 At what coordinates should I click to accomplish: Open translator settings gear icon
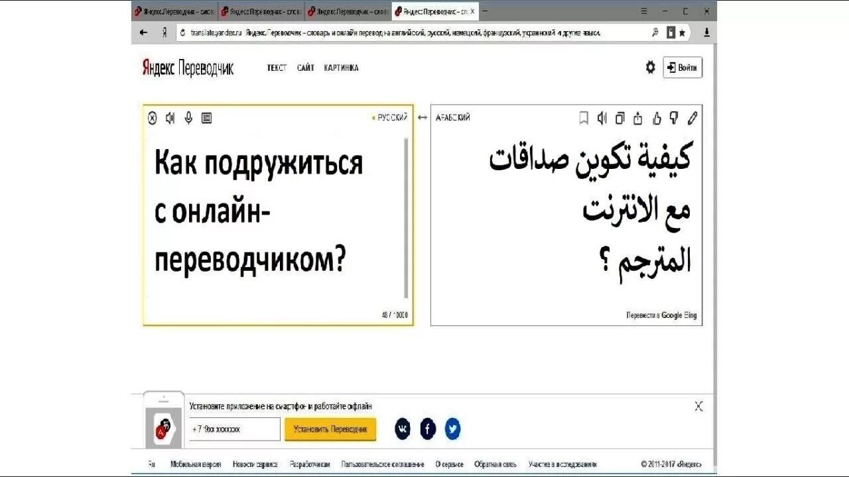point(650,67)
